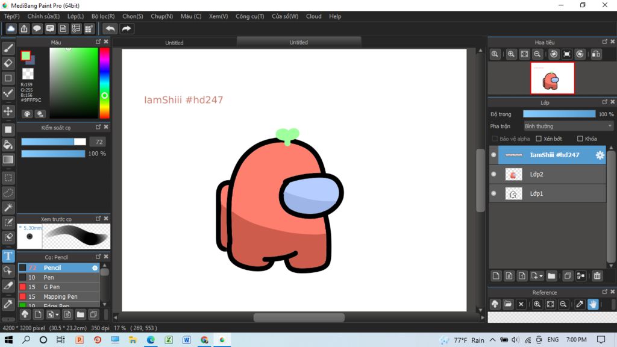The height and width of the screenshot is (347, 617).
Task: Click the Redo arrow
Action: 127,29
